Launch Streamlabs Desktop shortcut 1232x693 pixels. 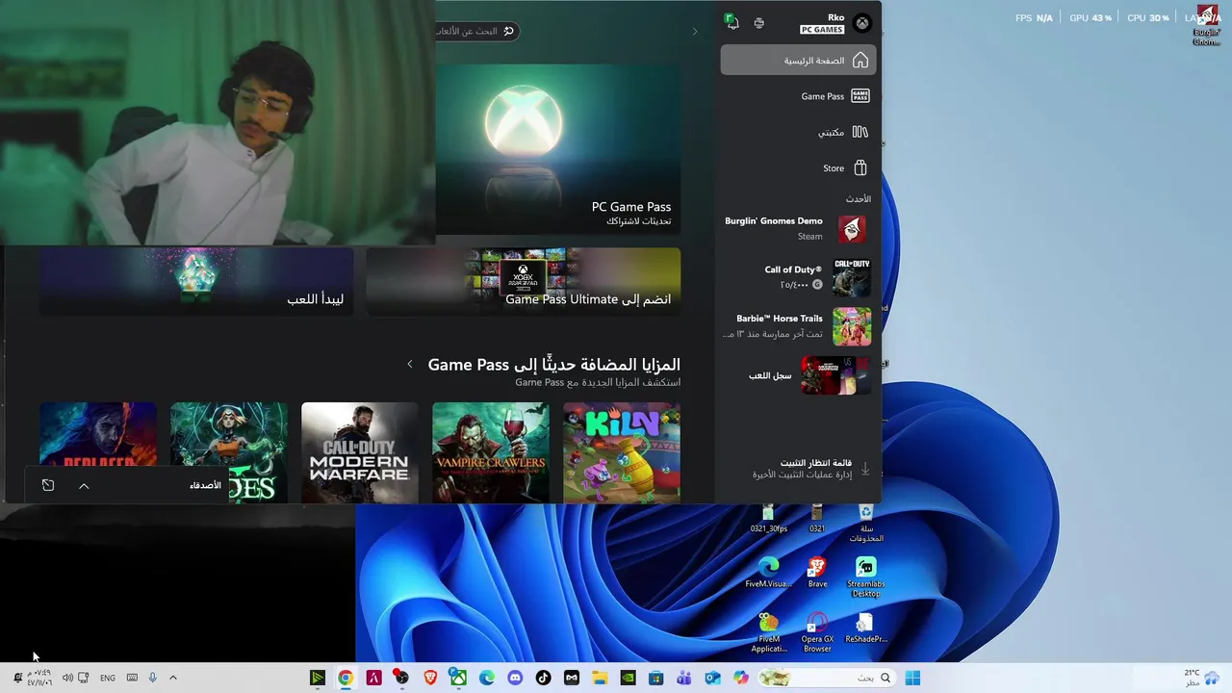[x=866, y=577]
